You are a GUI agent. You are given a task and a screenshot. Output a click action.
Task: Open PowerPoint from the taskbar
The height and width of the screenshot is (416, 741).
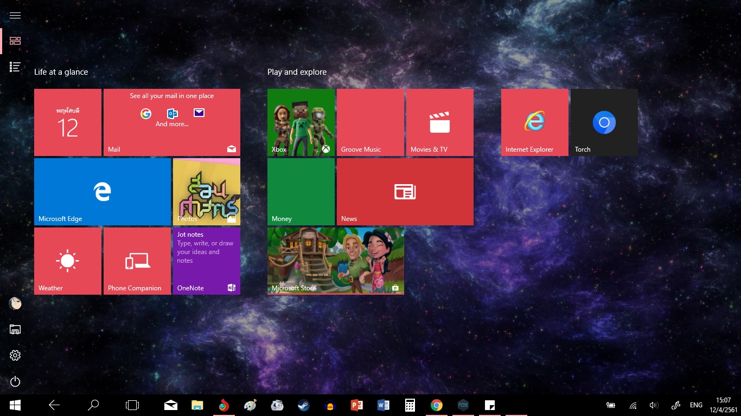356,405
